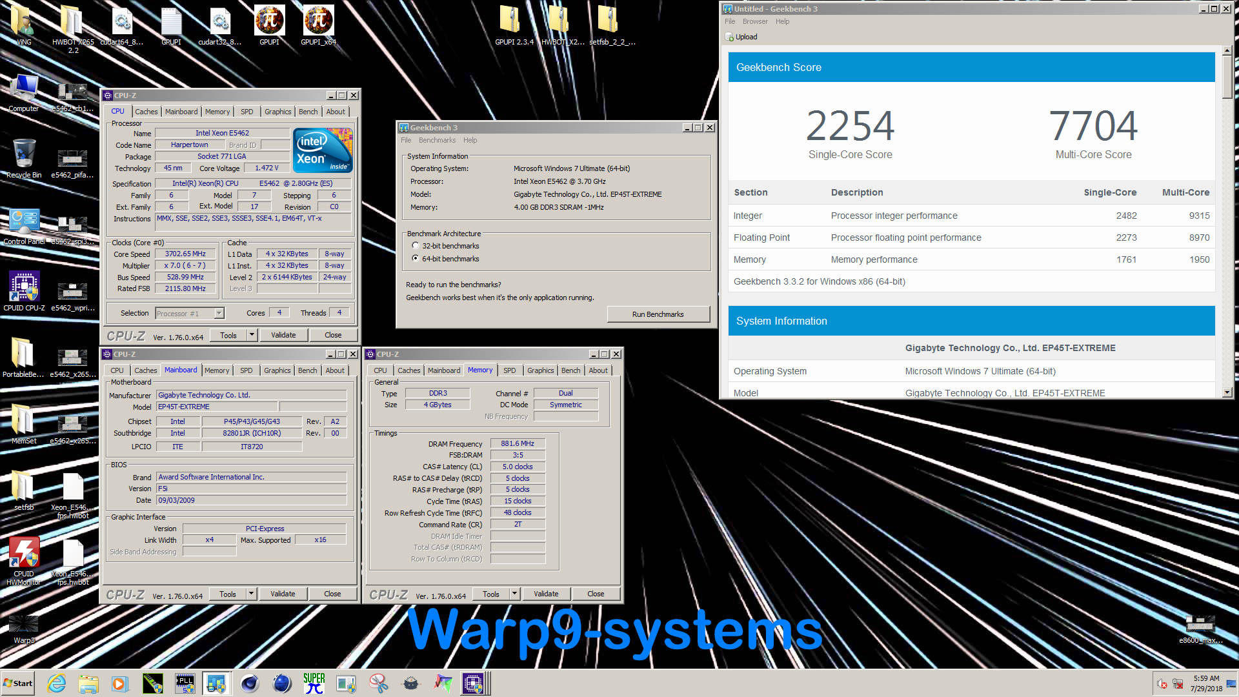Click the Intel Xeon inside logo
Screen dimensions: 1239x697
pyautogui.click(x=323, y=150)
